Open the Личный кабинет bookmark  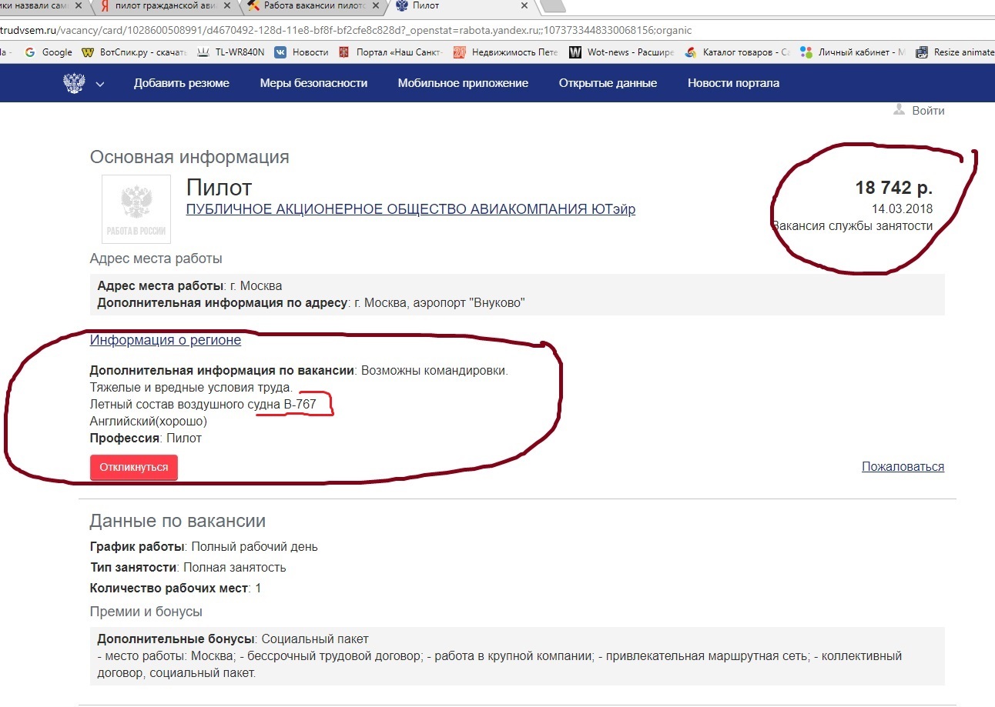tap(853, 52)
